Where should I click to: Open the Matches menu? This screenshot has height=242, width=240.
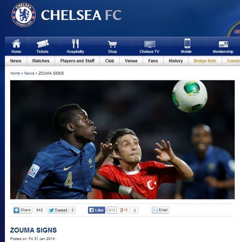[x=41, y=61]
